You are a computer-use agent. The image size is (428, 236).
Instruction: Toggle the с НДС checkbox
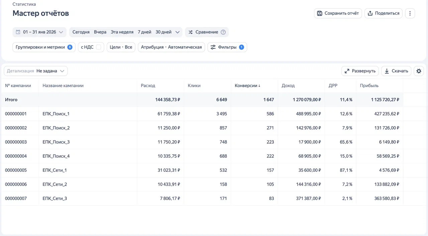point(98,47)
